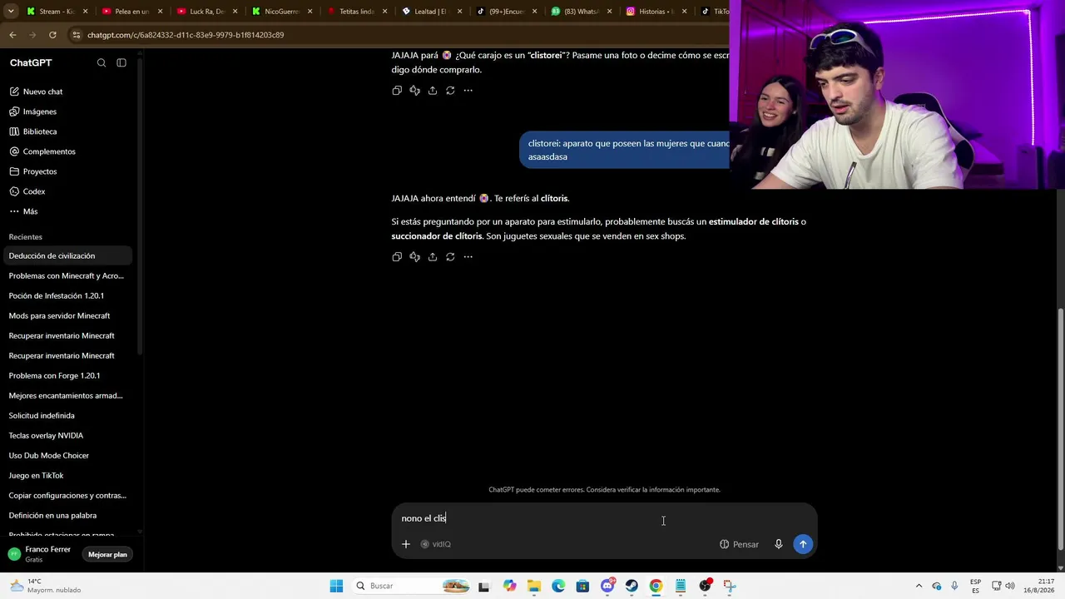Collapse the Recientes chat list
The height and width of the screenshot is (599, 1065).
pyautogui.click(x=26, y=237)
